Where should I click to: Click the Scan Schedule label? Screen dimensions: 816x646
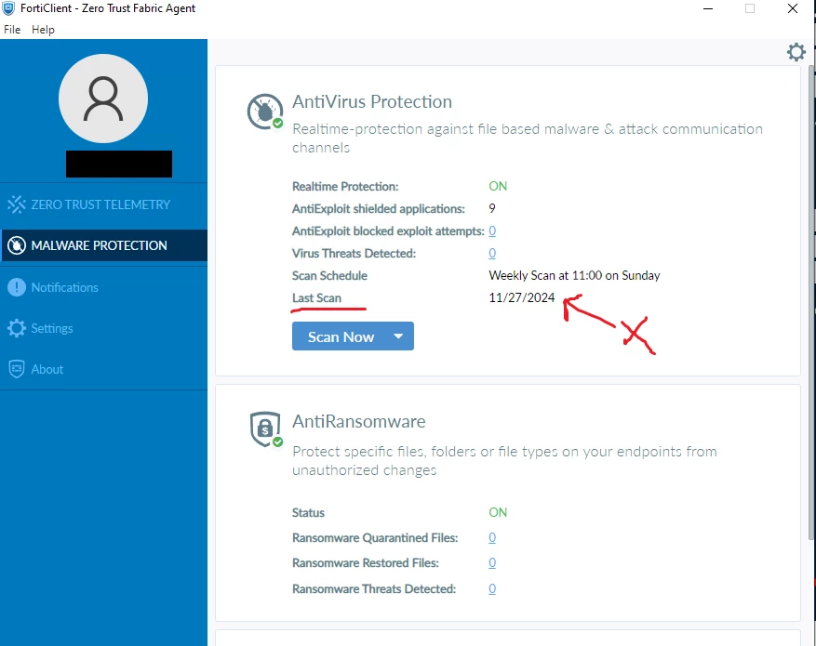click(330, 275)
